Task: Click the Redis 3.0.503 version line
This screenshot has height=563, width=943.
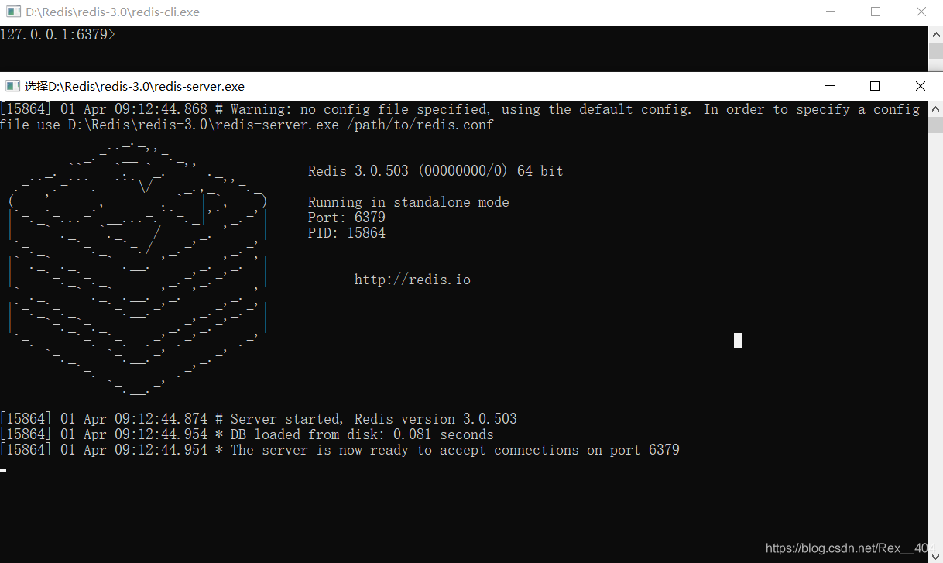Action: click(x=435, y=170)
